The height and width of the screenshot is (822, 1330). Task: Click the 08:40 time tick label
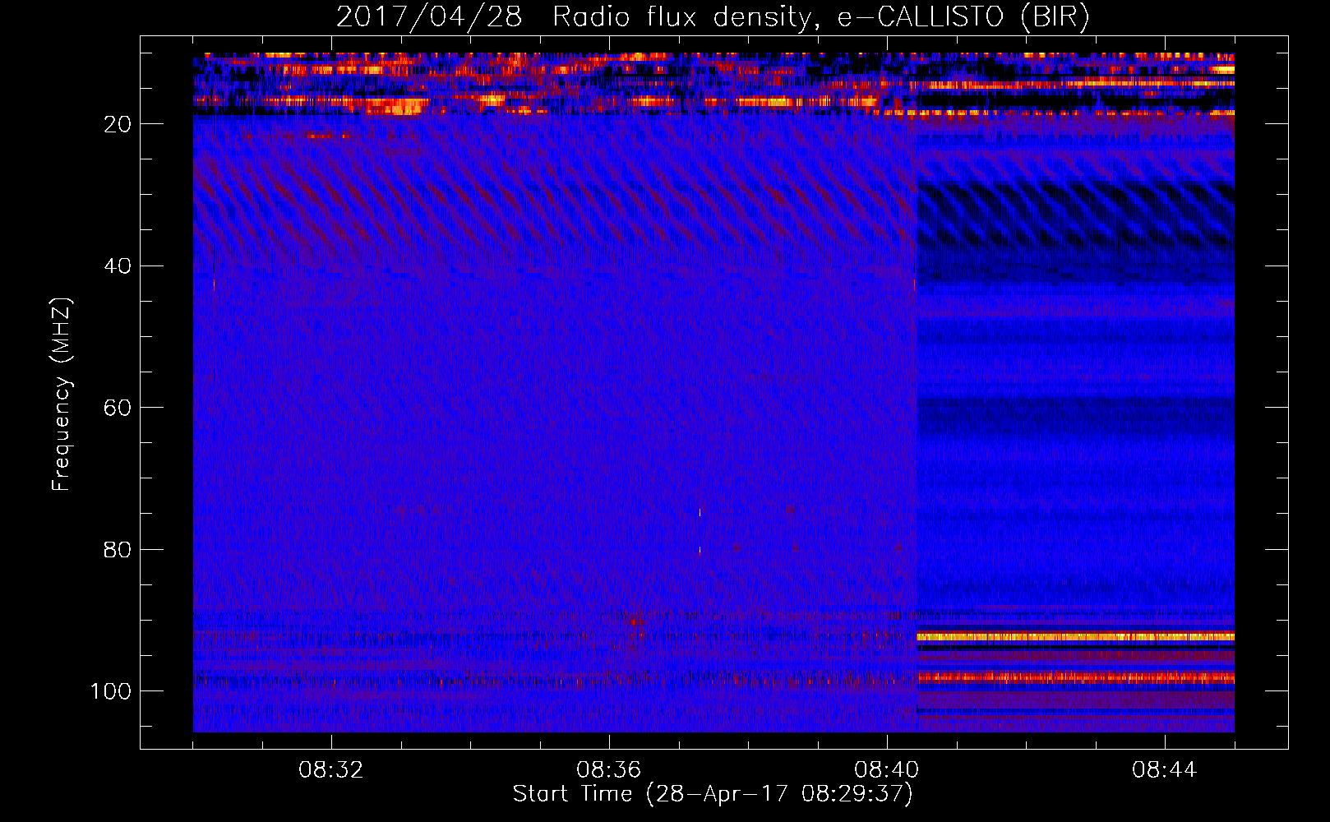pyautogui.click(x=887, y=770)
